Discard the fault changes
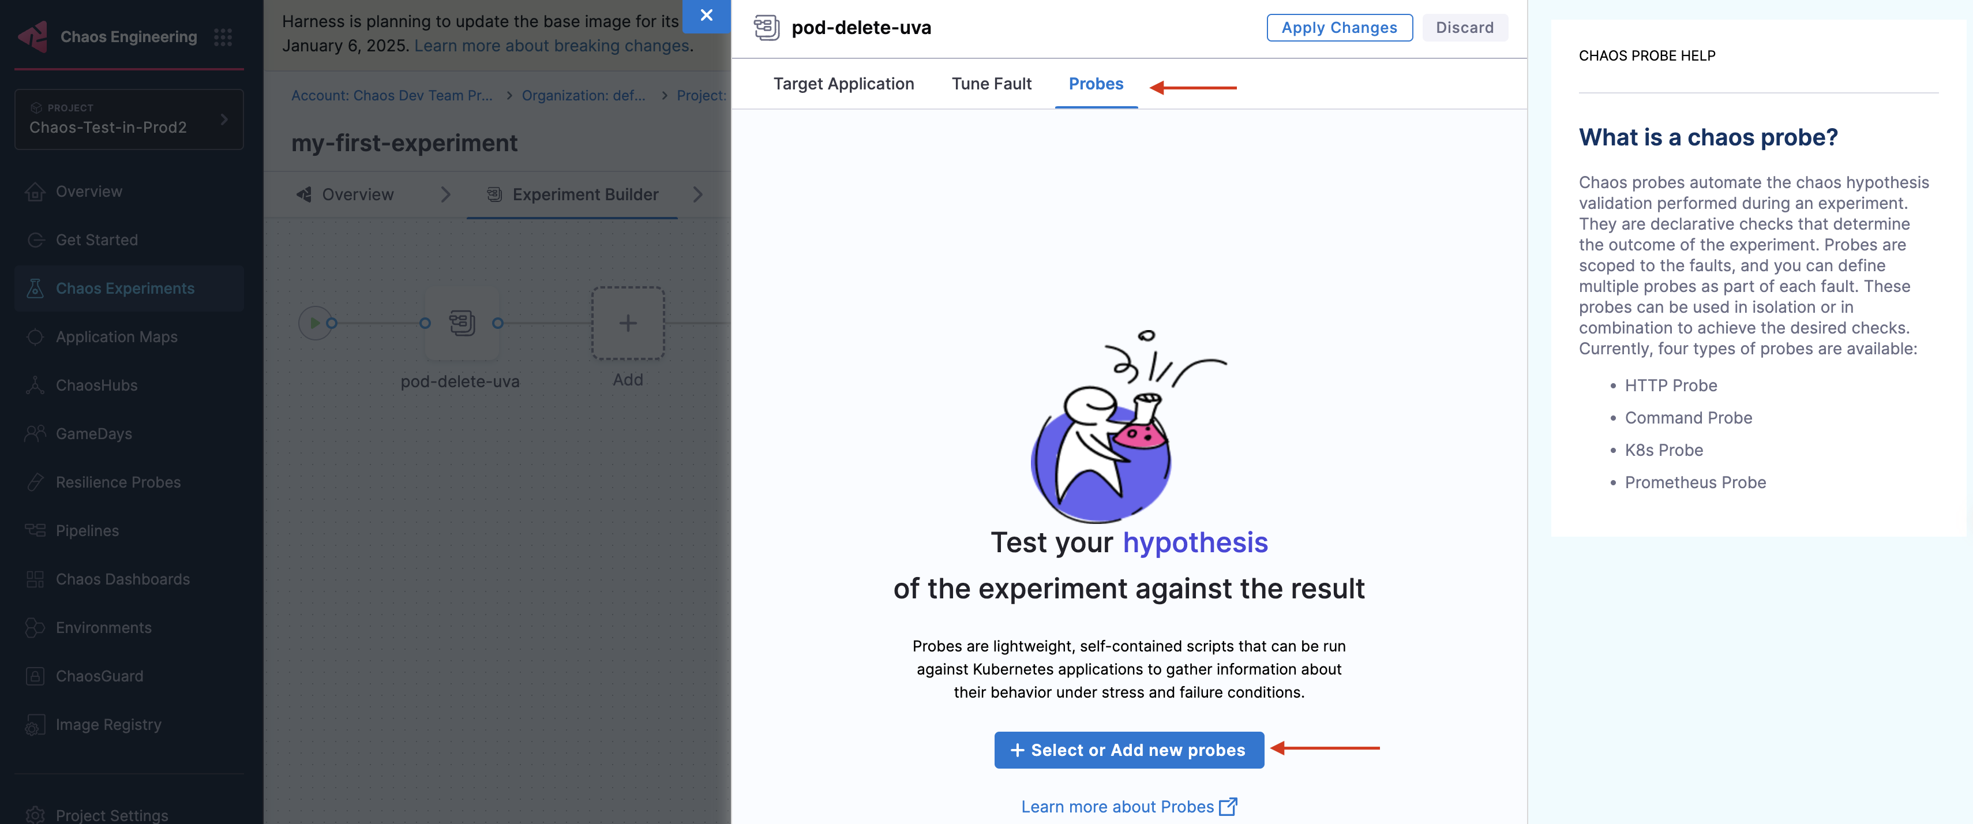Viewport: 1973px width, 824px height. pyautogui.click(x=1464, y=28)
